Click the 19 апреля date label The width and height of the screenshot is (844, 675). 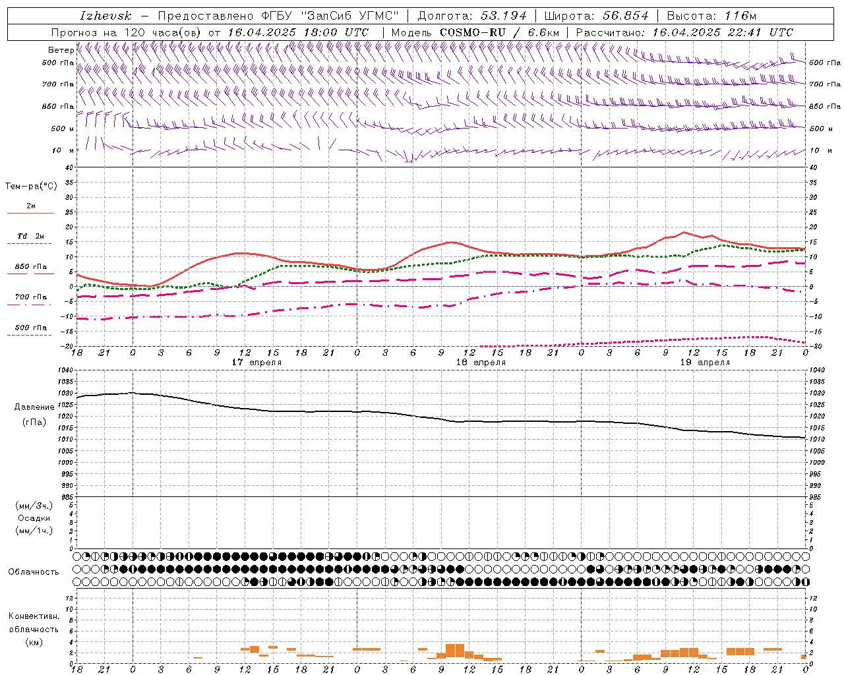point(705,363)
